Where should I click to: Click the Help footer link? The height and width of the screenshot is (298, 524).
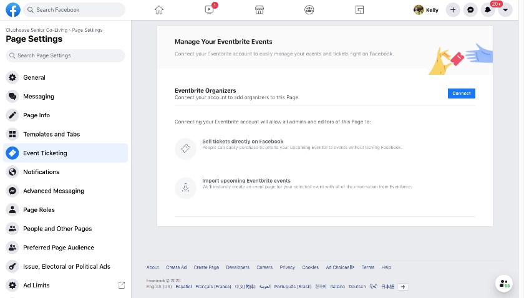[x=386, y=267]
